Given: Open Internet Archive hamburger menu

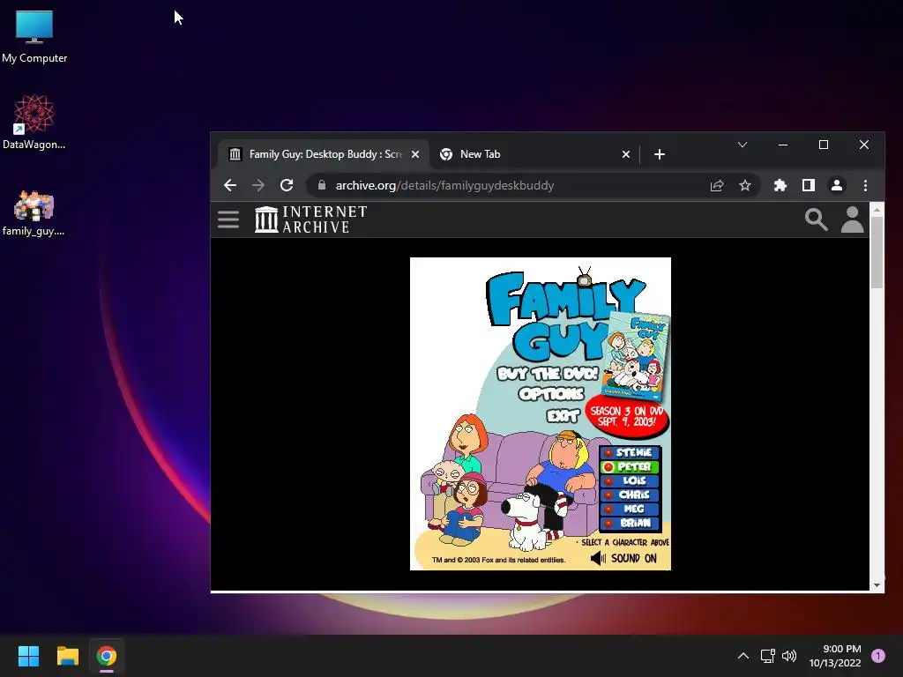Looking at the screenshot, I should 228,219.
